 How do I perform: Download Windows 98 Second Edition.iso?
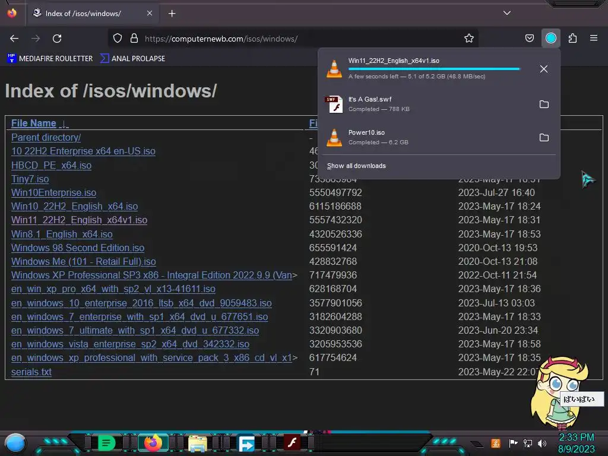(78, 248)
